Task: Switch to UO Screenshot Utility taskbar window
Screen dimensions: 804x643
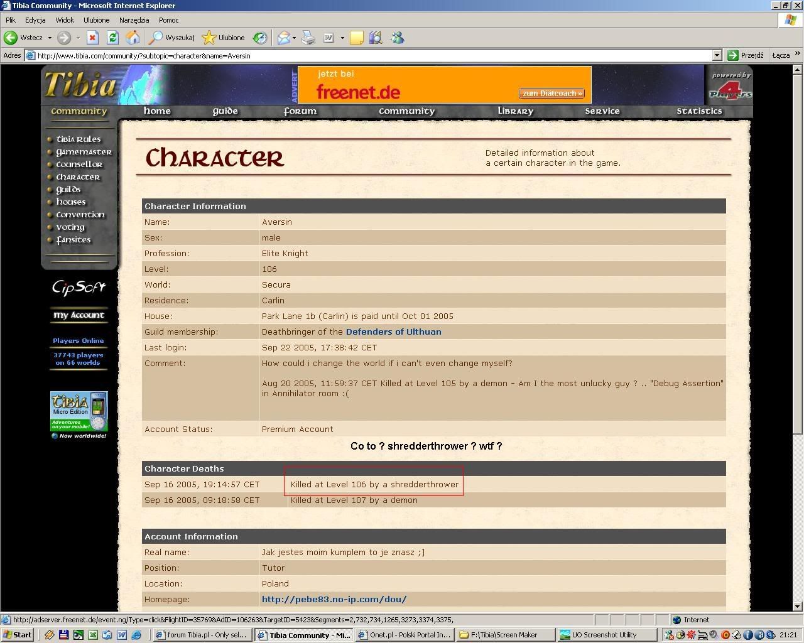Action: 607,635
